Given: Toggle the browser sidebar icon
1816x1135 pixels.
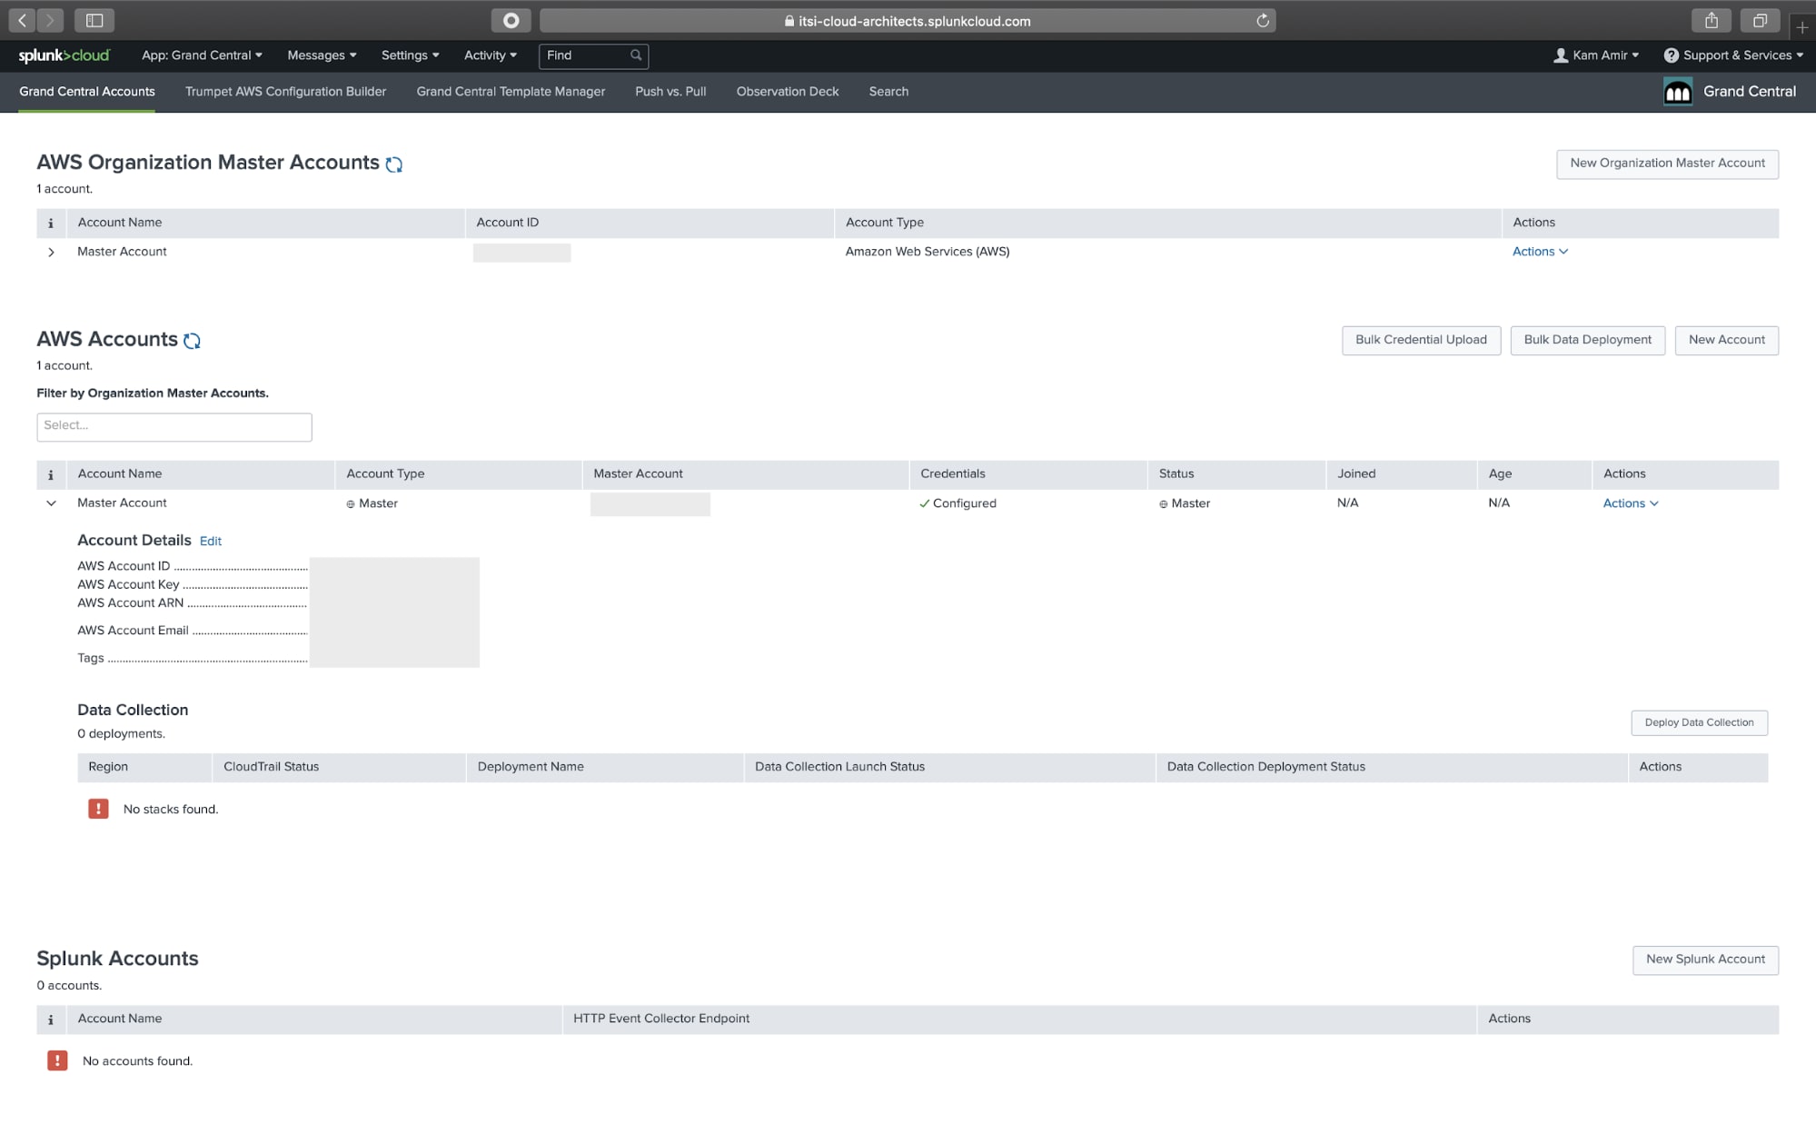Looking at the screenshot, I should [x=94, y=20].
